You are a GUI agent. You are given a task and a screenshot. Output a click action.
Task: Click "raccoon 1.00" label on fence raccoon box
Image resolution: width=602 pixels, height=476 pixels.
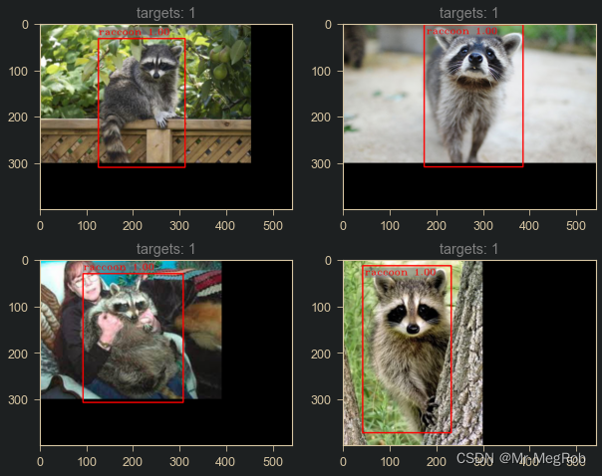pos(134,32)
